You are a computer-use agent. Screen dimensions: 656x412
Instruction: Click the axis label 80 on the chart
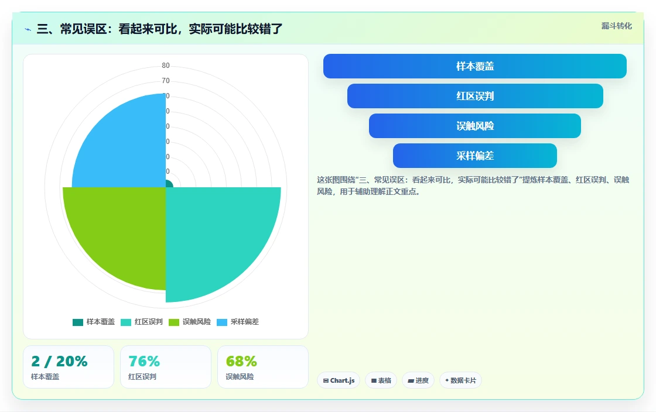pos(166,65)
